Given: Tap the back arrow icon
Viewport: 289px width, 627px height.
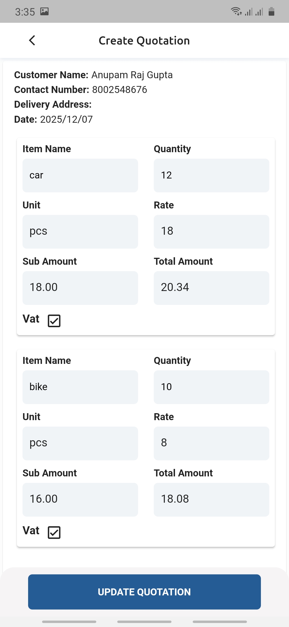Looking at the screenshot, I should tap(32, 40).
